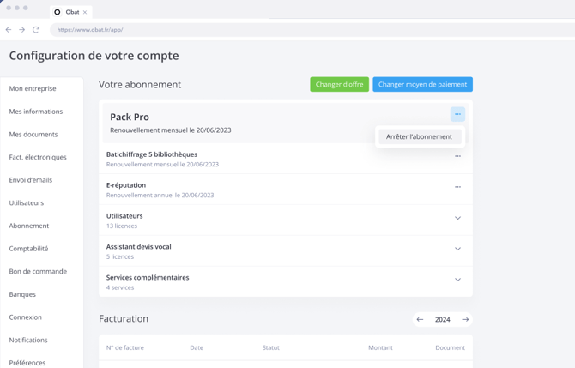This screenshot has width=575, height=368.
Task: Open the Batichiffrage 5 bibliothèques three-dot menu
Action: click(x=457, y=156)
